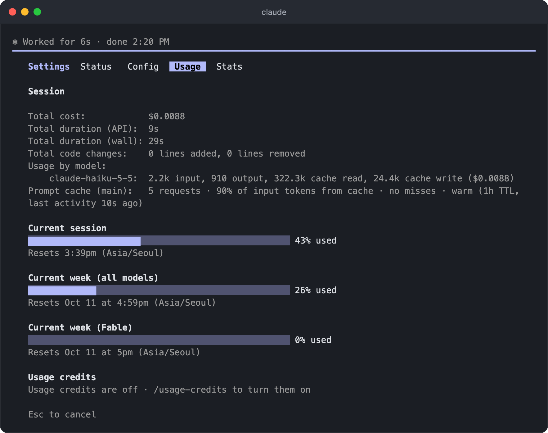The image size is (548, 433).
Task: Open the Config tab
Action: click(x=143, y=66)
